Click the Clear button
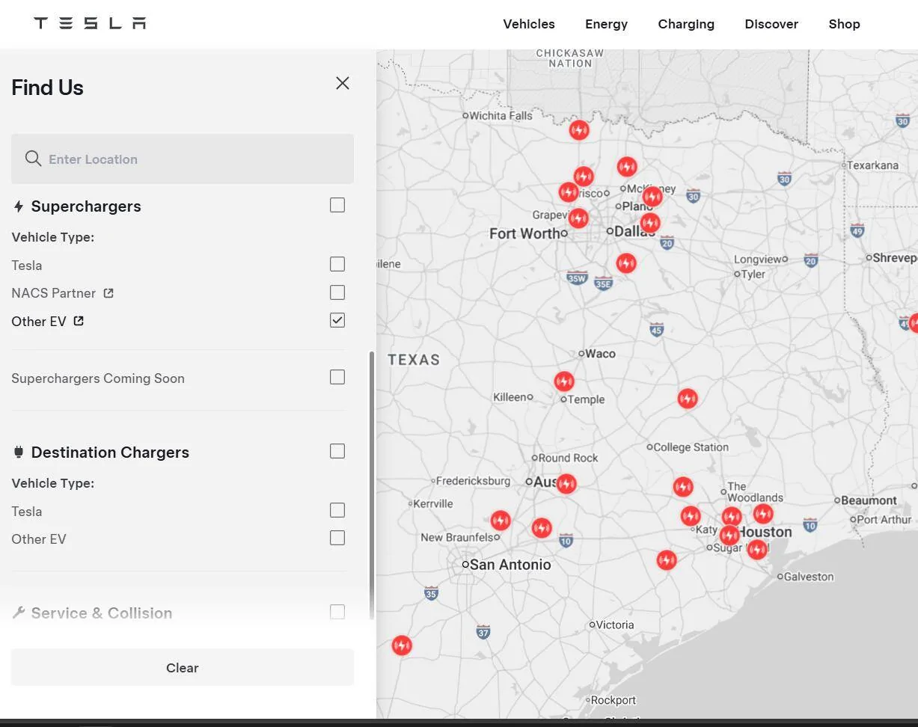This screenshot has height=727, width=918. pyautogui.click(x=183, y=667)
